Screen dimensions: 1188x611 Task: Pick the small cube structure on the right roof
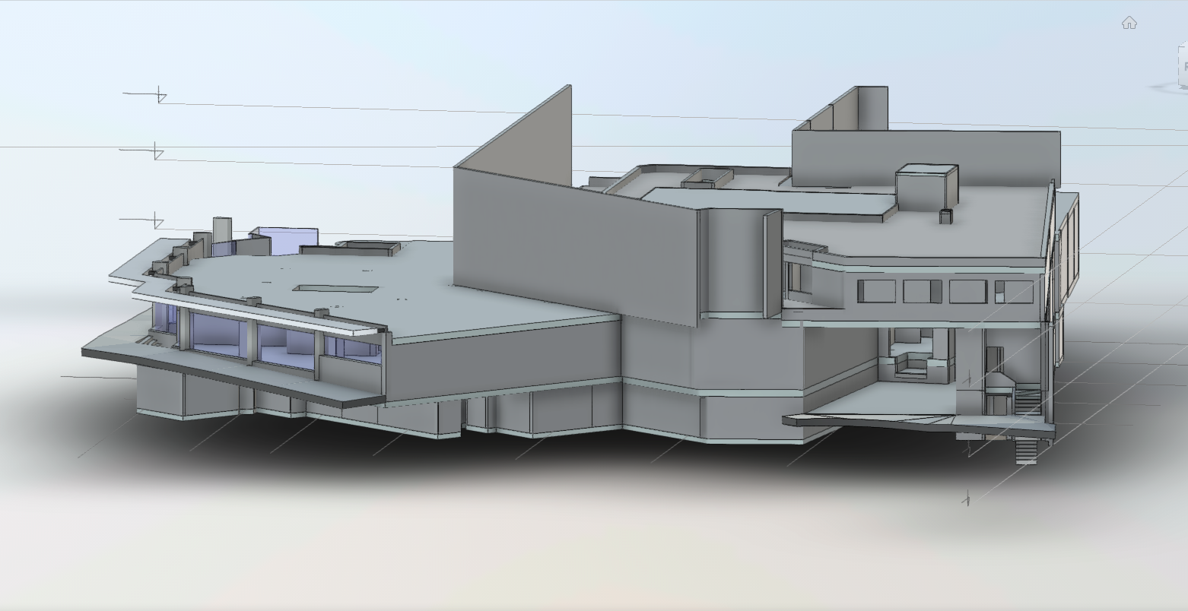926,185
